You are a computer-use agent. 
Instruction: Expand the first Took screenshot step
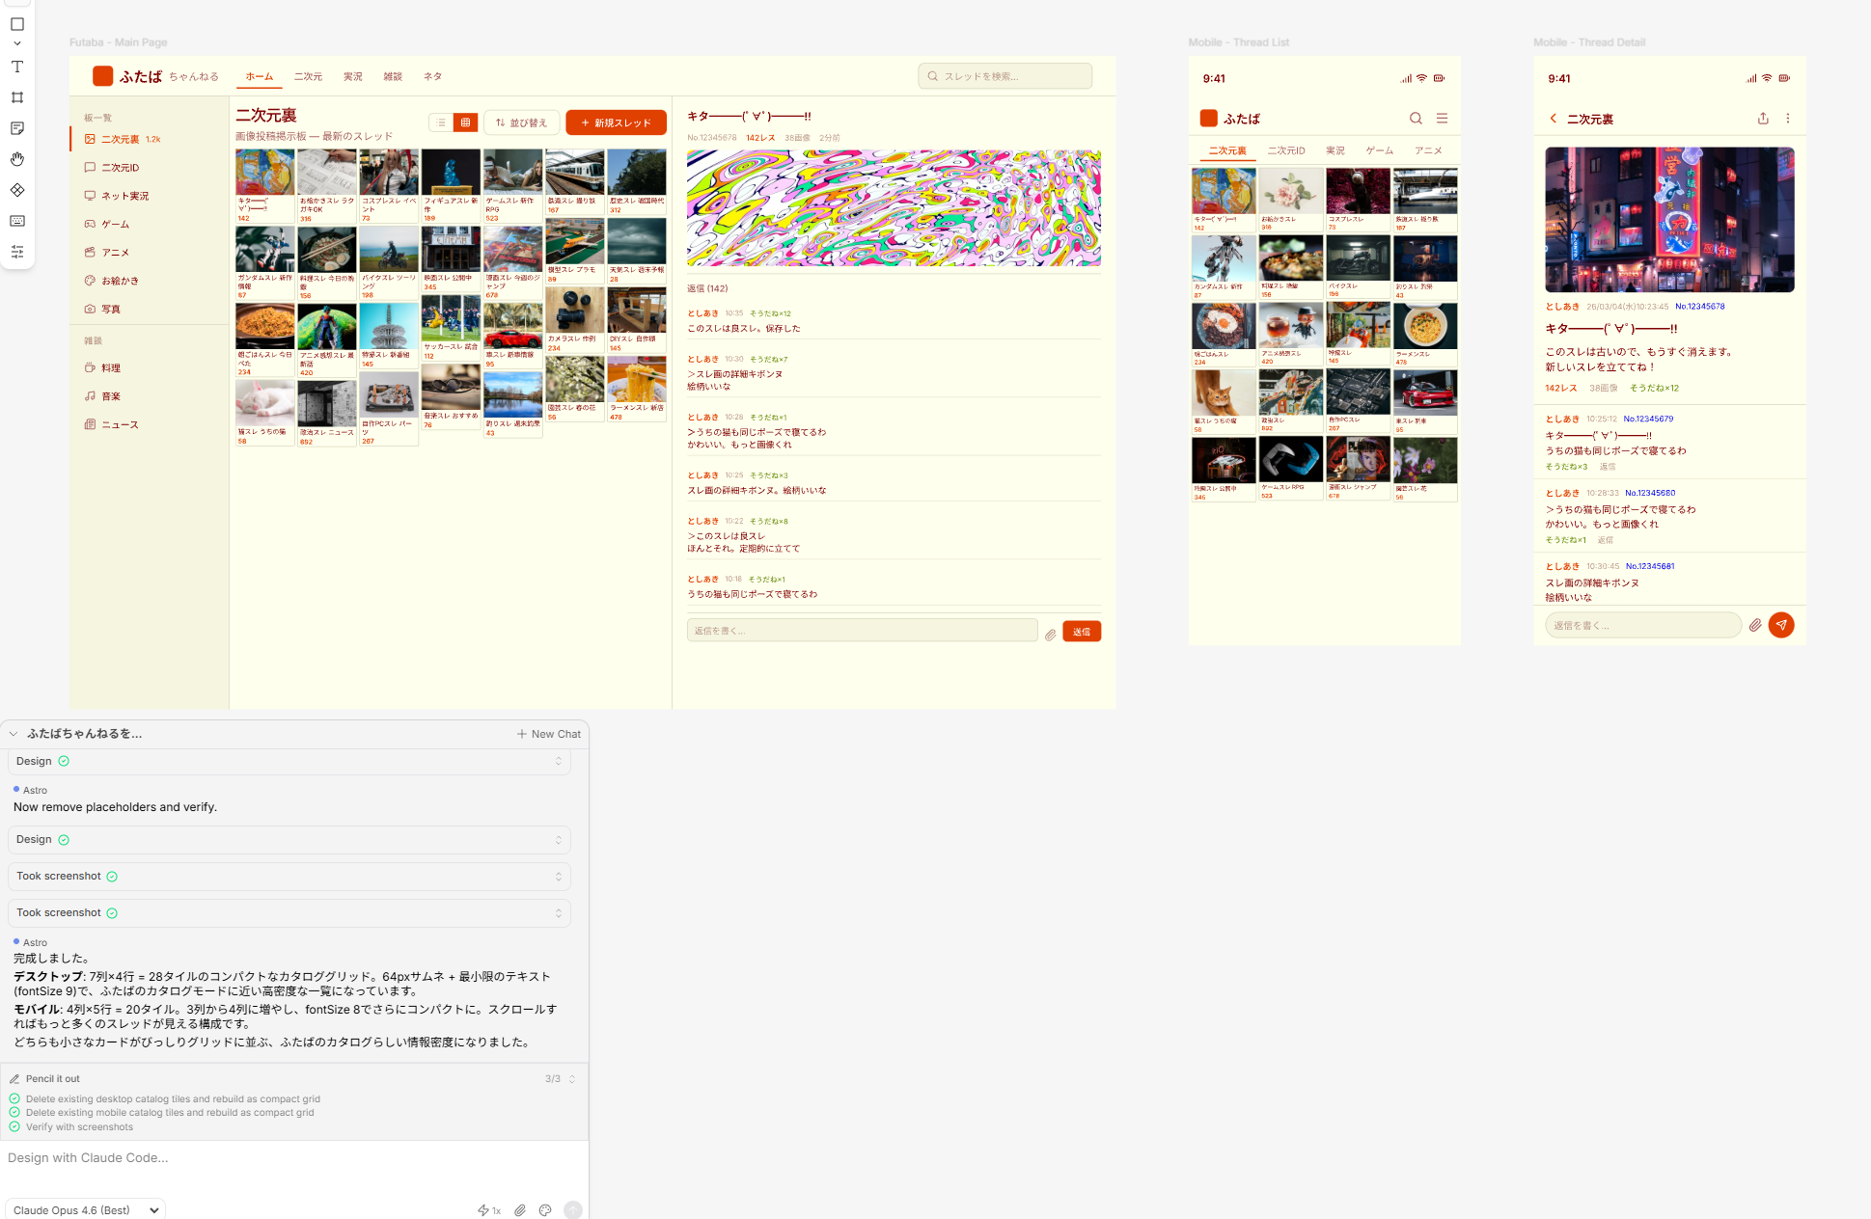pyautogui.click(x=289, y=877)
